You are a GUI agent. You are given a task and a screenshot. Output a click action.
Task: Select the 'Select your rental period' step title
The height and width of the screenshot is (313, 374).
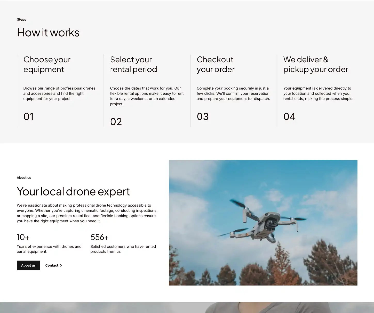pos(133,64)
